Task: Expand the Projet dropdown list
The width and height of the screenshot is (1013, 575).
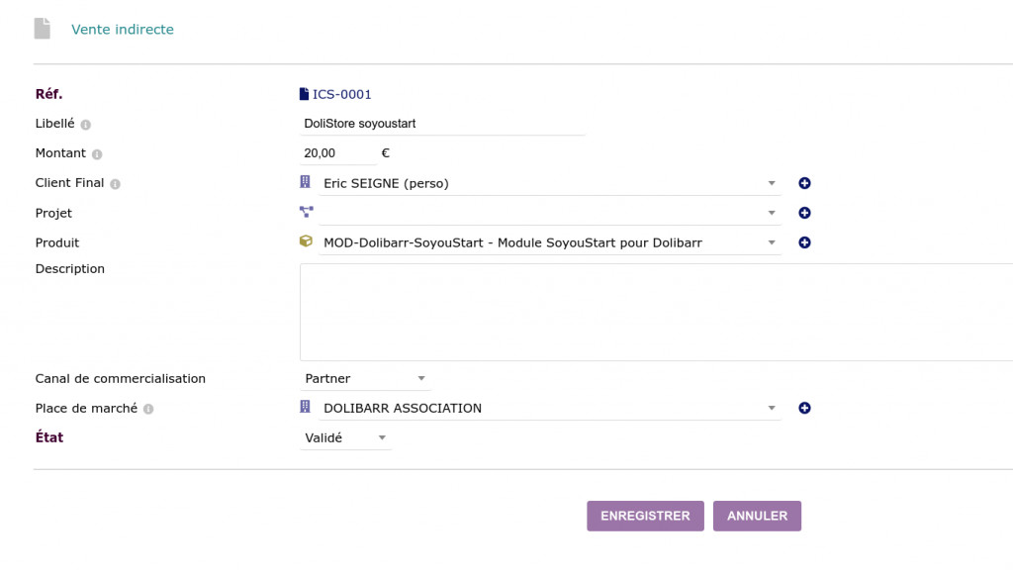Action: [549, 213]
